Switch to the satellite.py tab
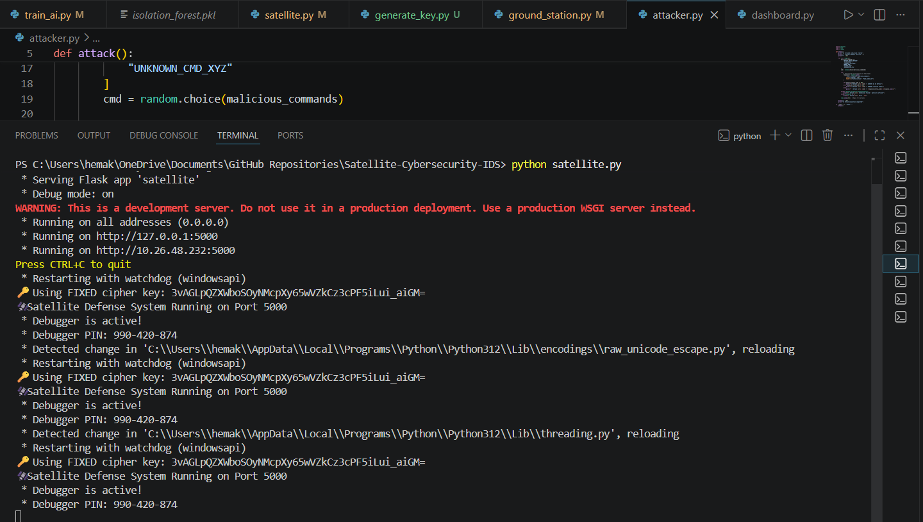 [x=288, y=15]
